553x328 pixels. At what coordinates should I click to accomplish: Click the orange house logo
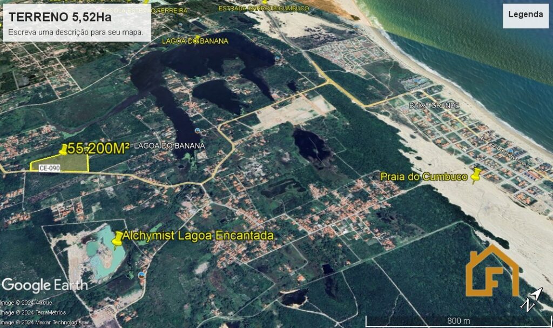[x=492, y=272]
